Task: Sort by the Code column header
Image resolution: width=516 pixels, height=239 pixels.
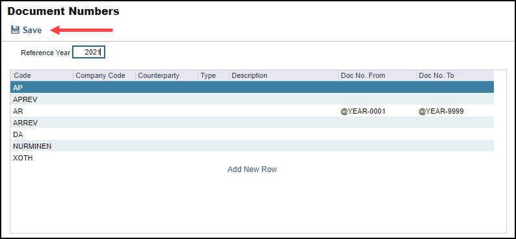Action: click(42, 75)
